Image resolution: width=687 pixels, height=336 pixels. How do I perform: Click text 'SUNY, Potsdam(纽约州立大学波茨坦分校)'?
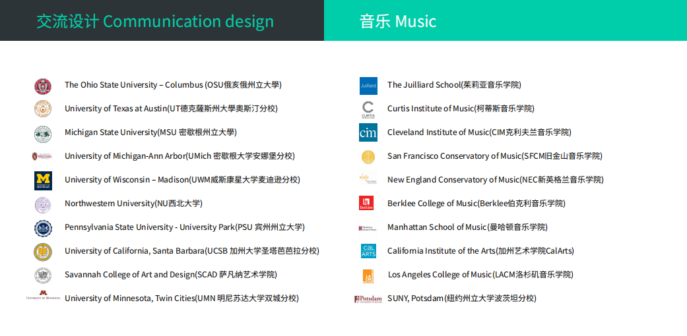(462, 298)
